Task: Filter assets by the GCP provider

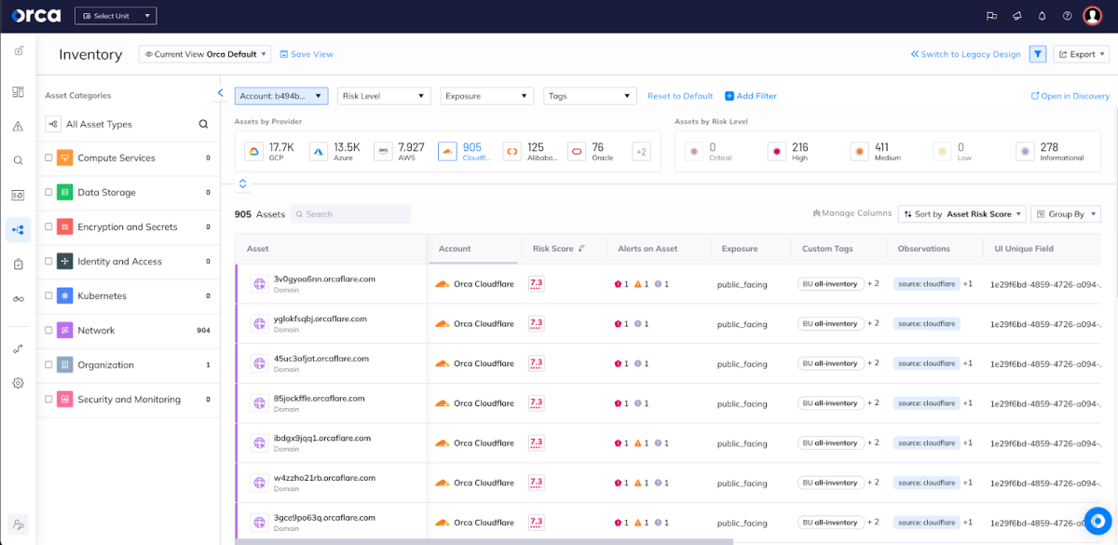Action: 271,151
